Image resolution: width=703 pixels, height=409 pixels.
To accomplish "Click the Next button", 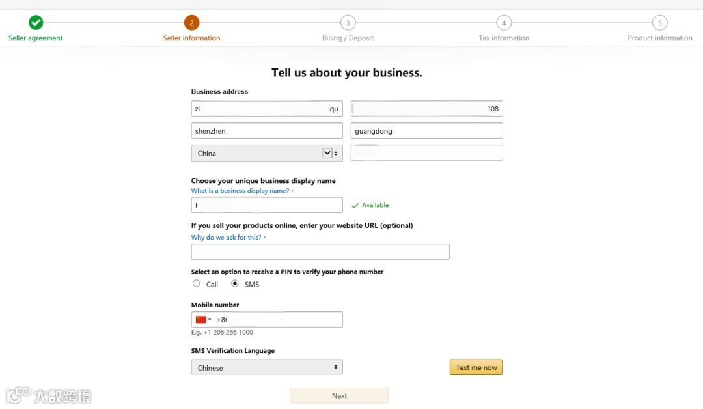I will pyautogui.click(x=339, y=395).
